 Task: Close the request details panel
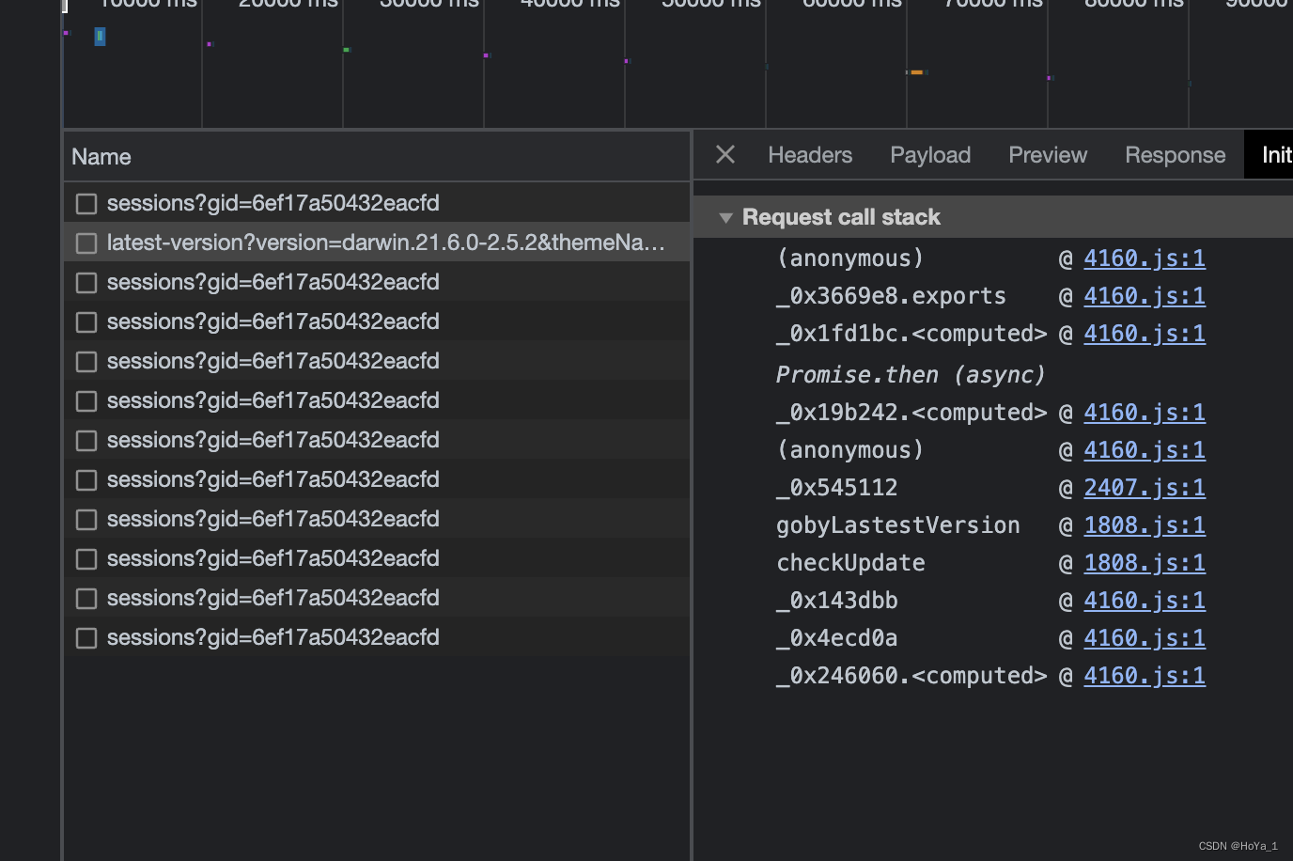(725, 154)
